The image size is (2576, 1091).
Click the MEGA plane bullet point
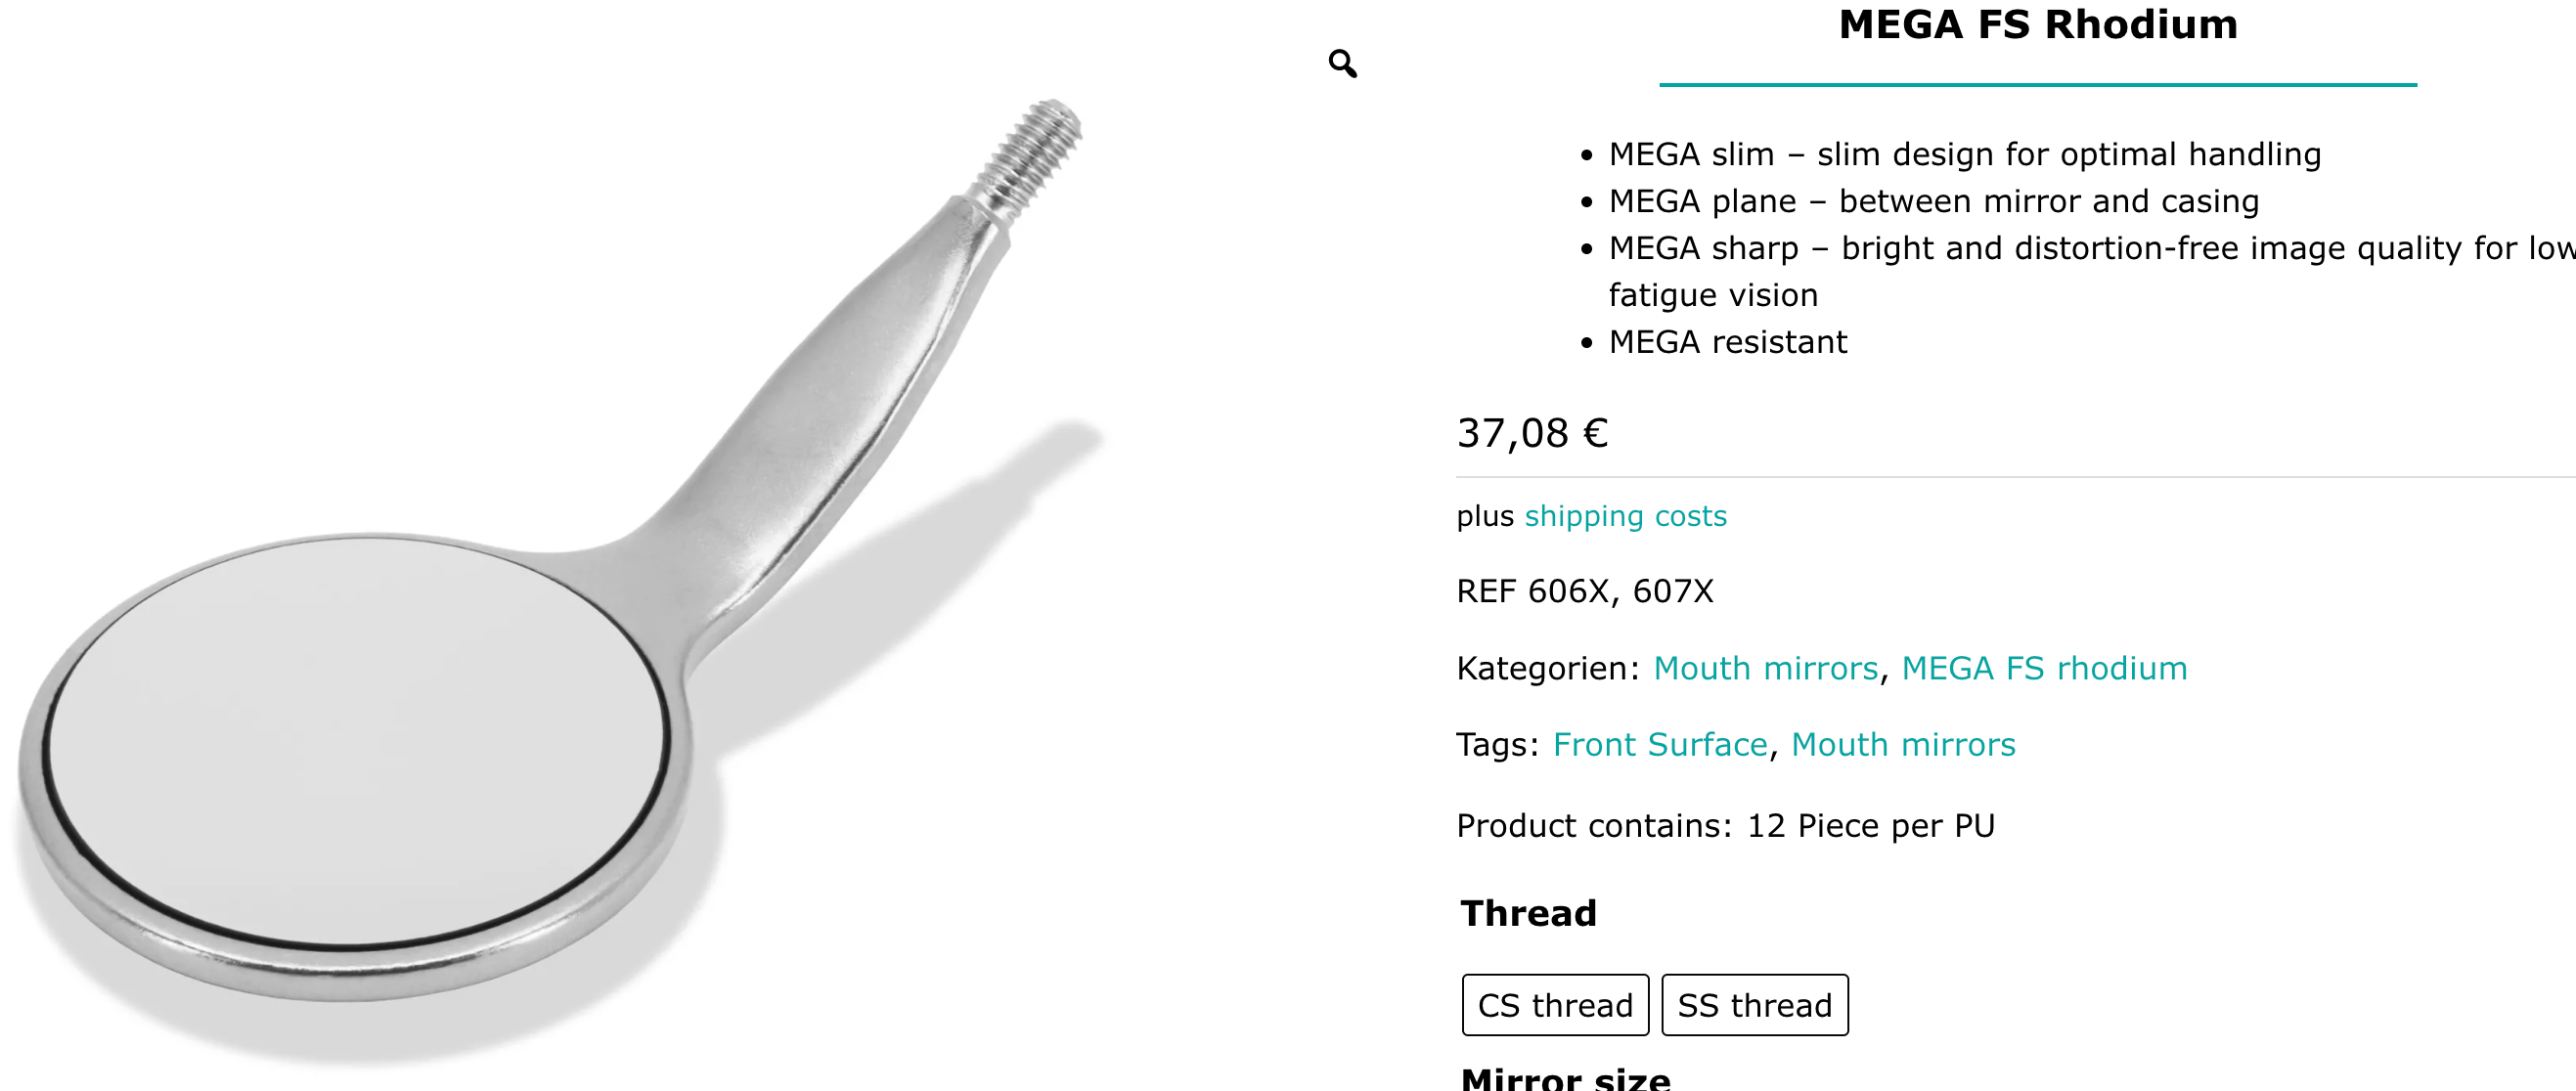(x=1933, y=201)
